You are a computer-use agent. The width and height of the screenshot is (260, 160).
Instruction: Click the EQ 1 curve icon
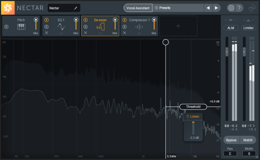point(61,27)
